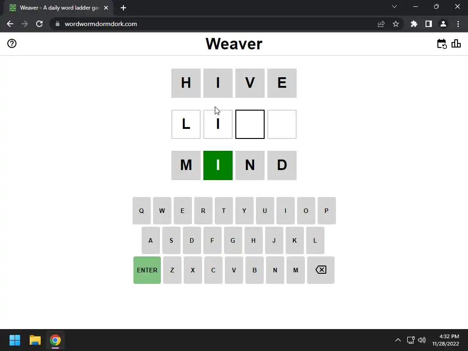Viewport: 468px width, 351px height.
Task: Tap the H key on the on-screen keyboard
Action: point(254,240)
